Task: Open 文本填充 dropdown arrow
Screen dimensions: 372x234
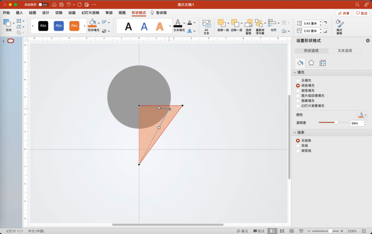Action: (184, 23)
